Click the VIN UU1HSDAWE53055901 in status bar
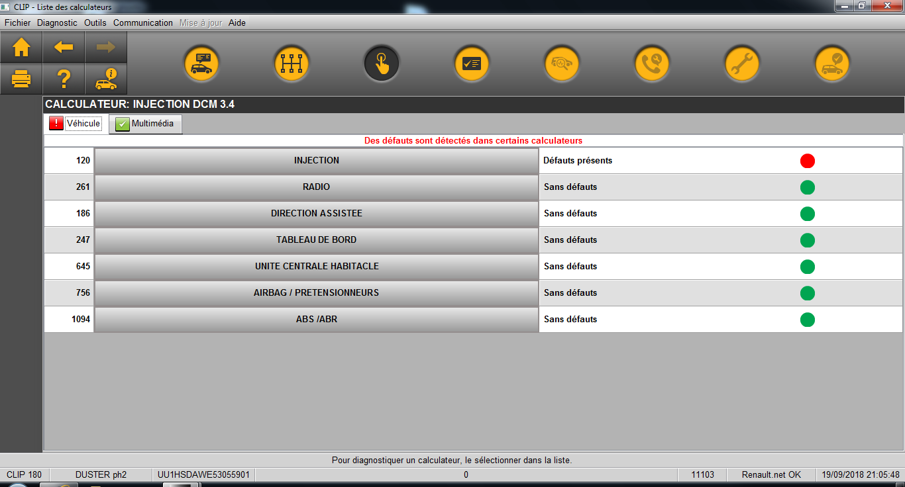 (x=203, y=475)
